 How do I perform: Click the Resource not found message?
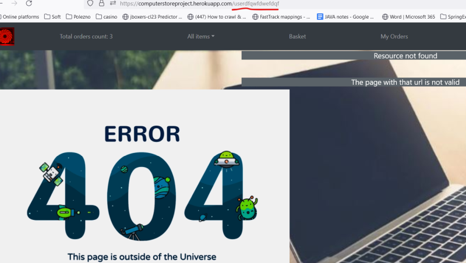(x=405, y=55)
